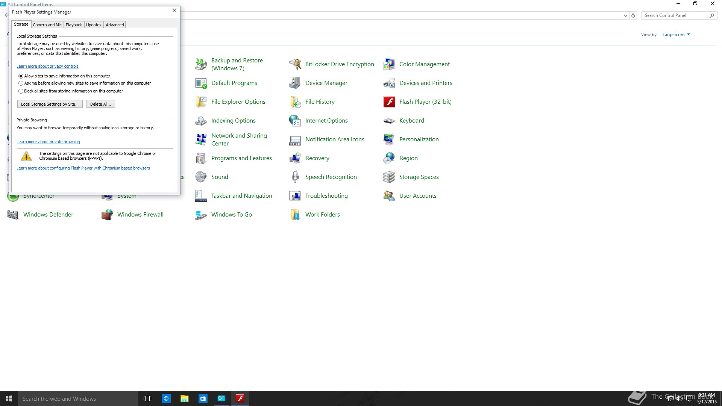Open link about configuring Flash with Chromium browsers
722x406 pixels.
click(83, 168)
